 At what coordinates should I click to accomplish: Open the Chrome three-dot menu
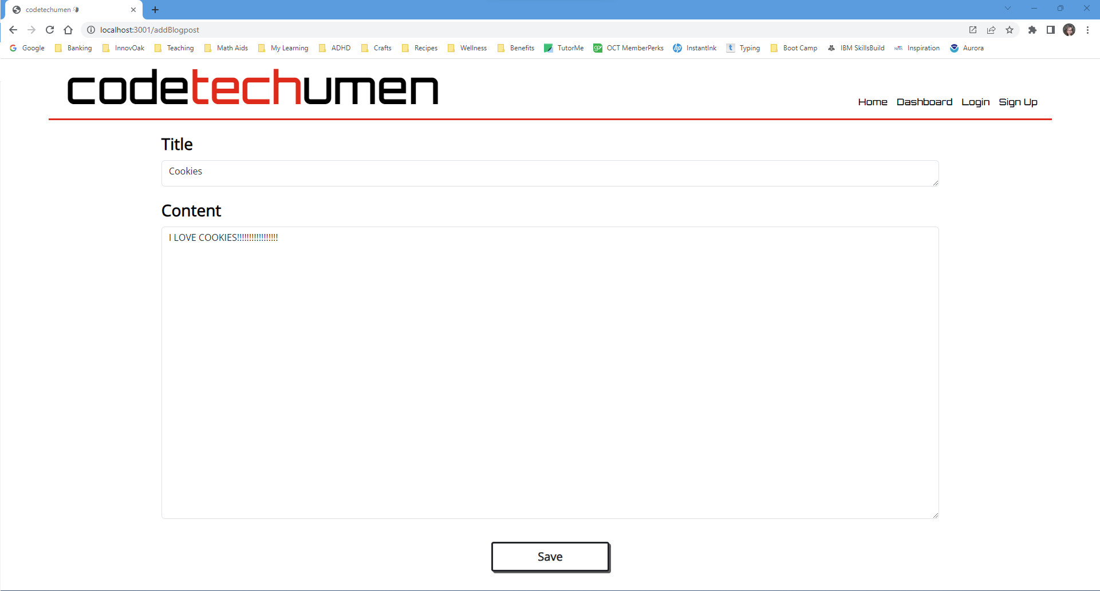(1088, 30)
